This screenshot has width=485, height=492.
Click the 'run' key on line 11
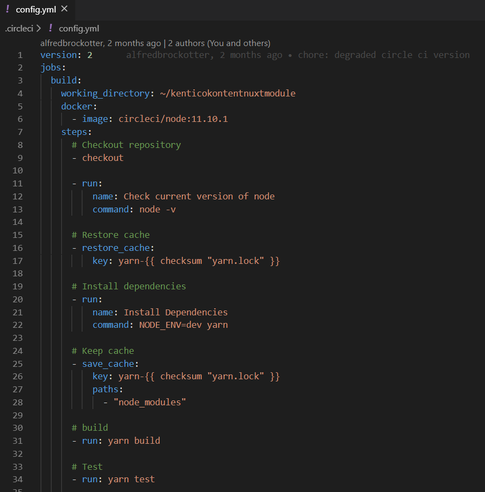coord(90,184)
